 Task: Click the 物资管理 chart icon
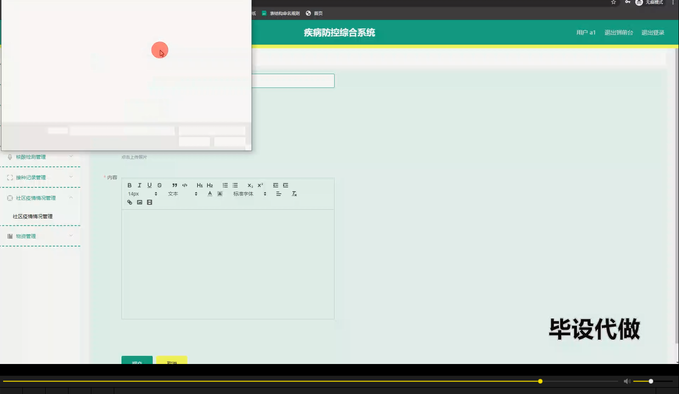point(10,236)
